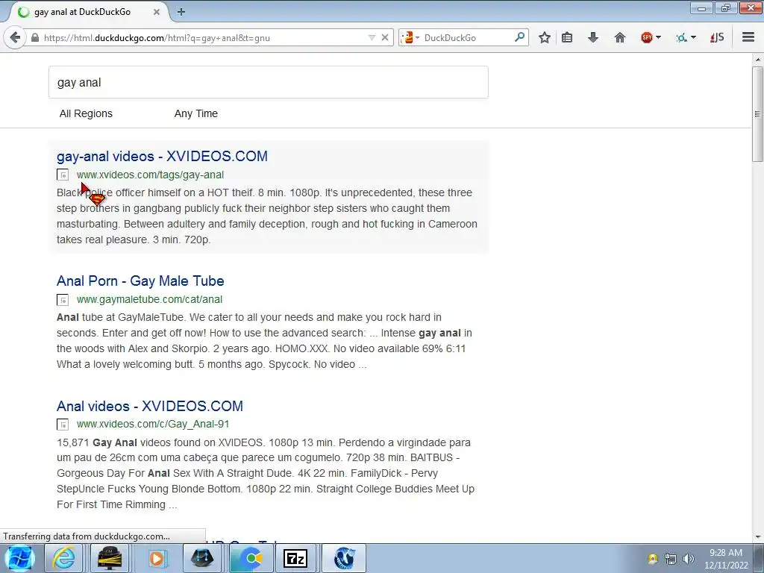Expand the teal add-on dropdown arrow
This screenshot has height=573, width=764.
coord(693,37)
